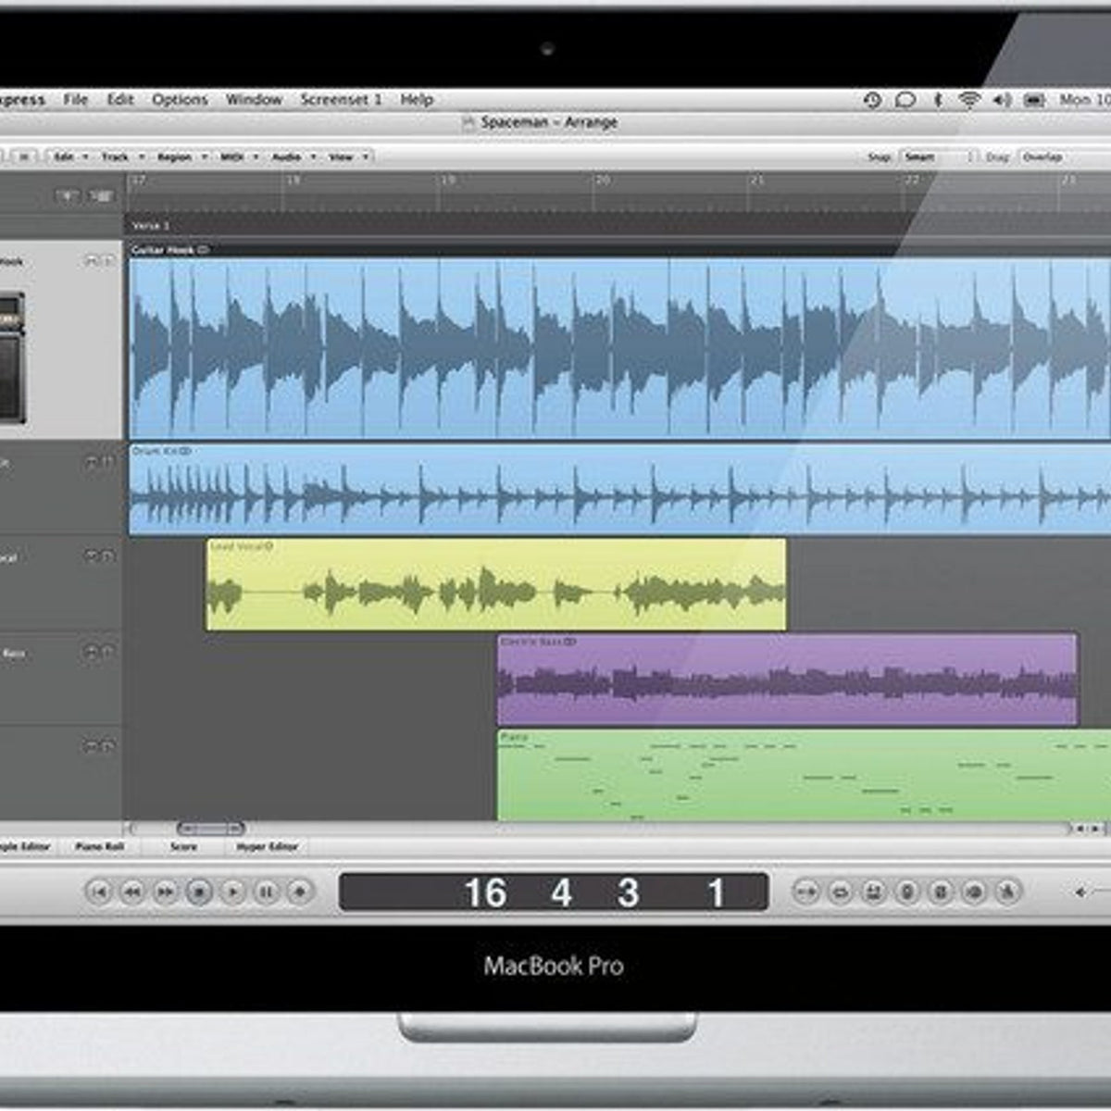Open the Screenset 1 menu
This screenshot has width=1111, height=1111.
(x=341, y=100)
